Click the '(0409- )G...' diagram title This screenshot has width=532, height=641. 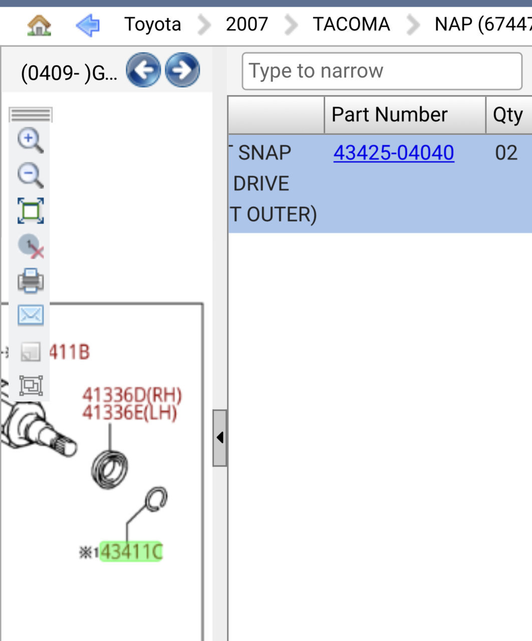point(70,73)
